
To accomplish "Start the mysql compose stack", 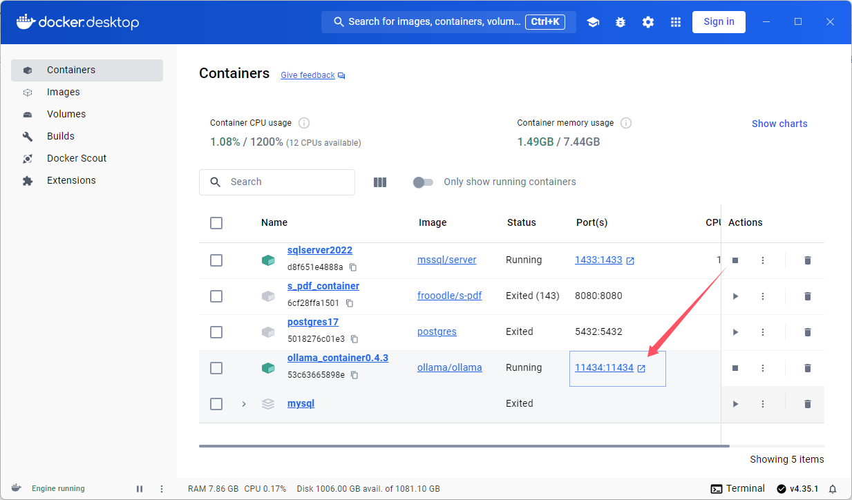I will point(735,404).
